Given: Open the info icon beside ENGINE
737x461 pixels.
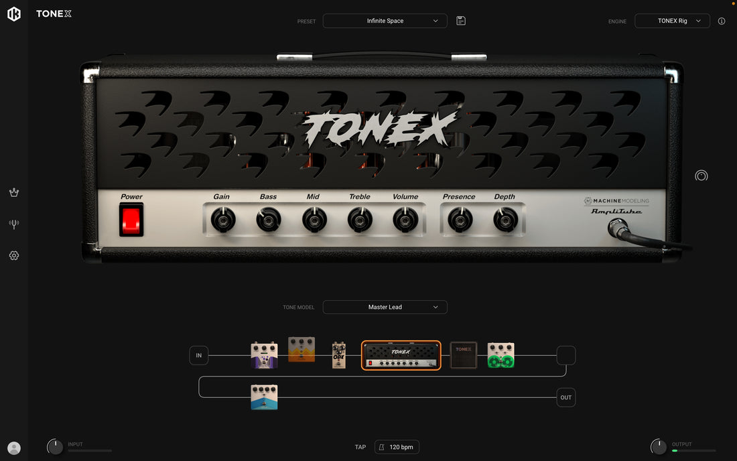Looking at the screenshot, I should [722, 21].
